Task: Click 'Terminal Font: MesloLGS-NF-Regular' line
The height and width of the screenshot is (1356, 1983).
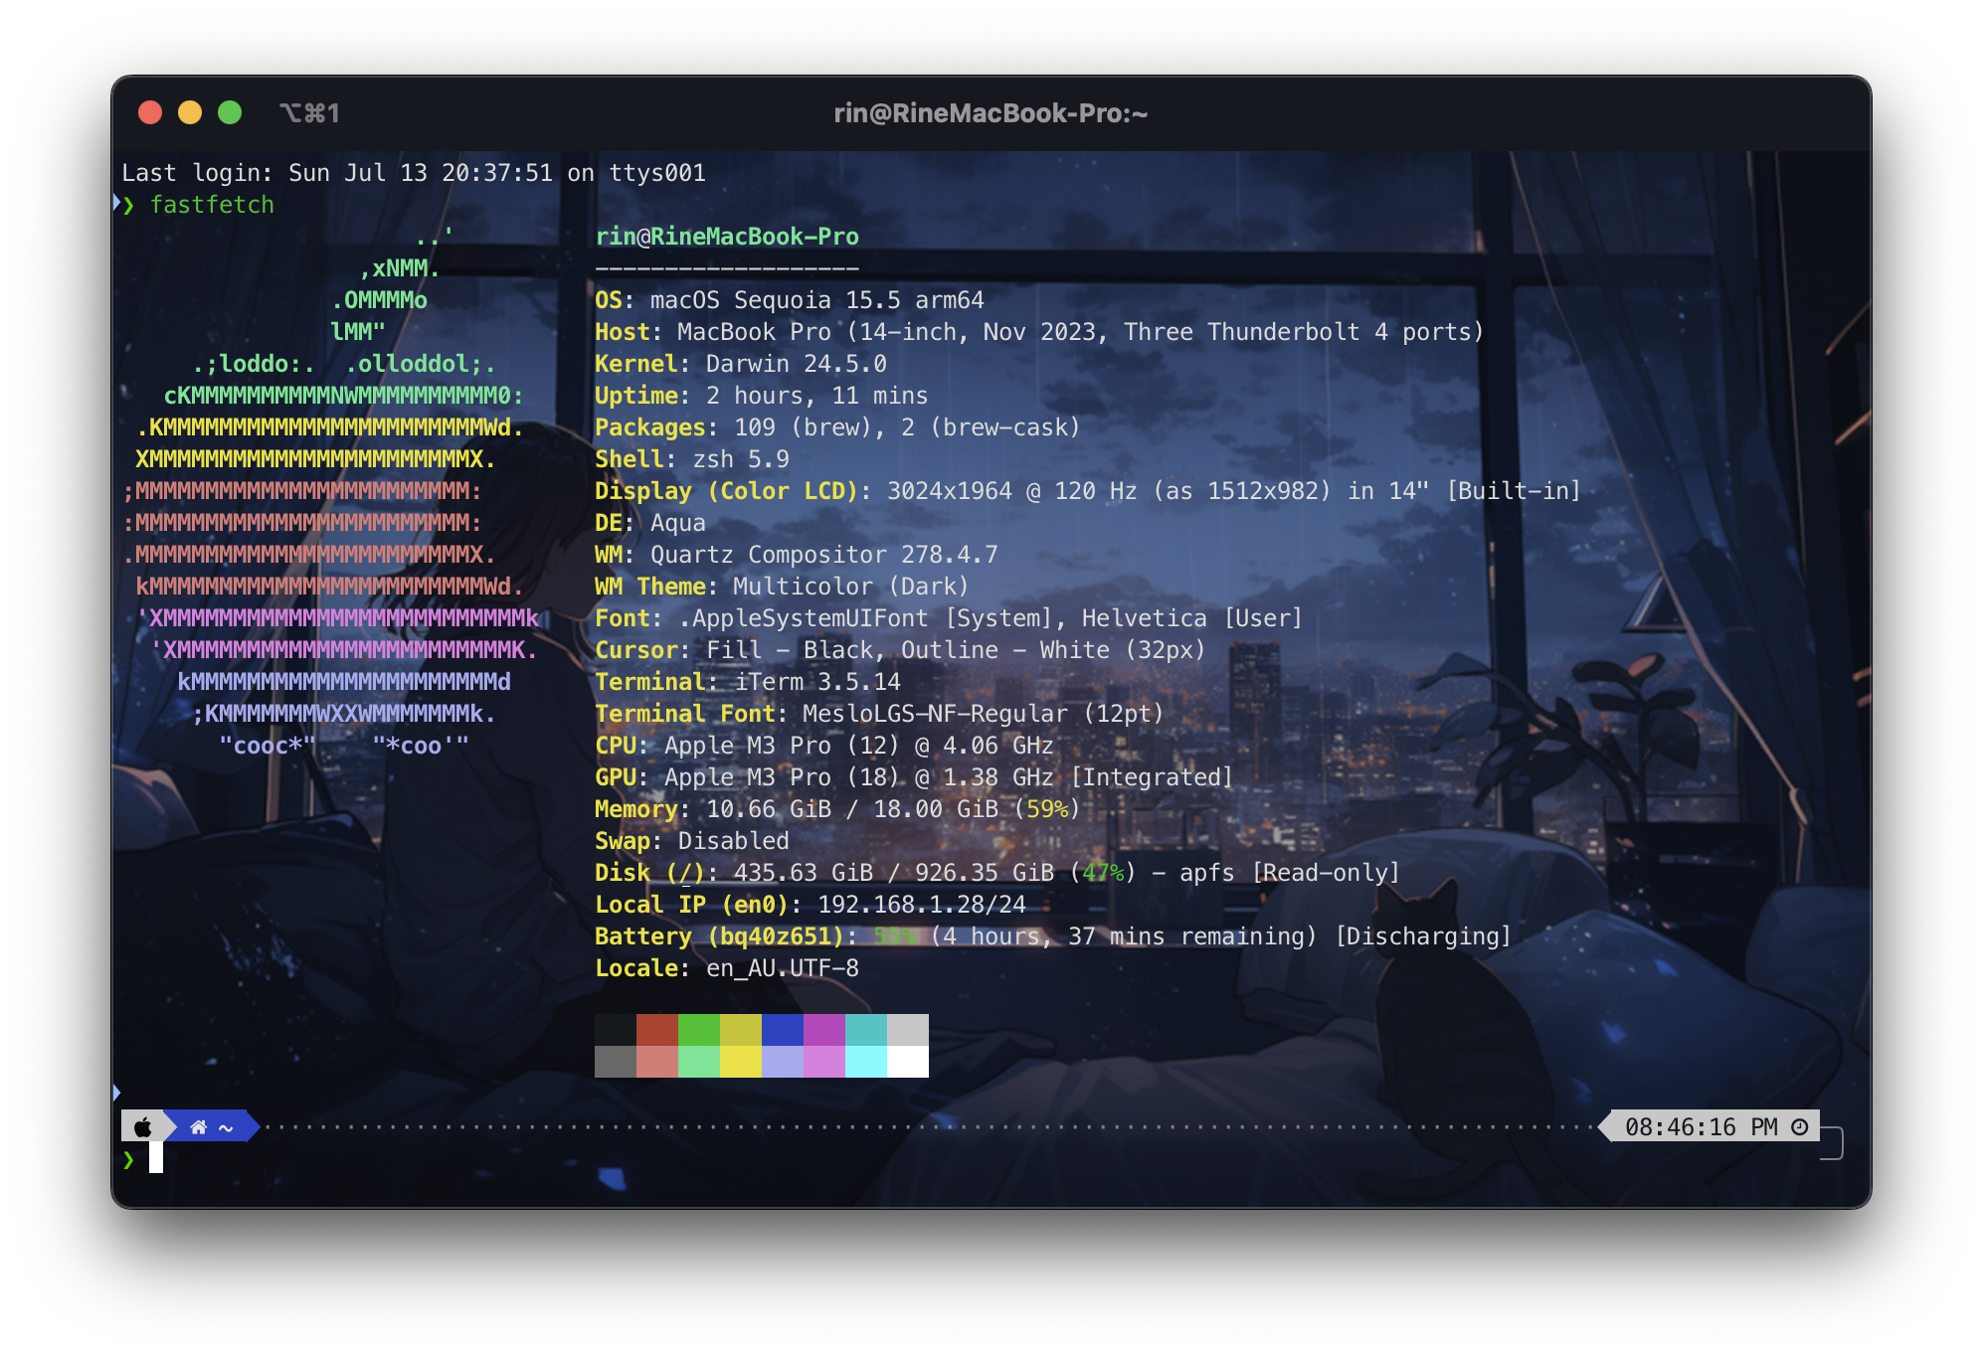Action: pos(879,714)
